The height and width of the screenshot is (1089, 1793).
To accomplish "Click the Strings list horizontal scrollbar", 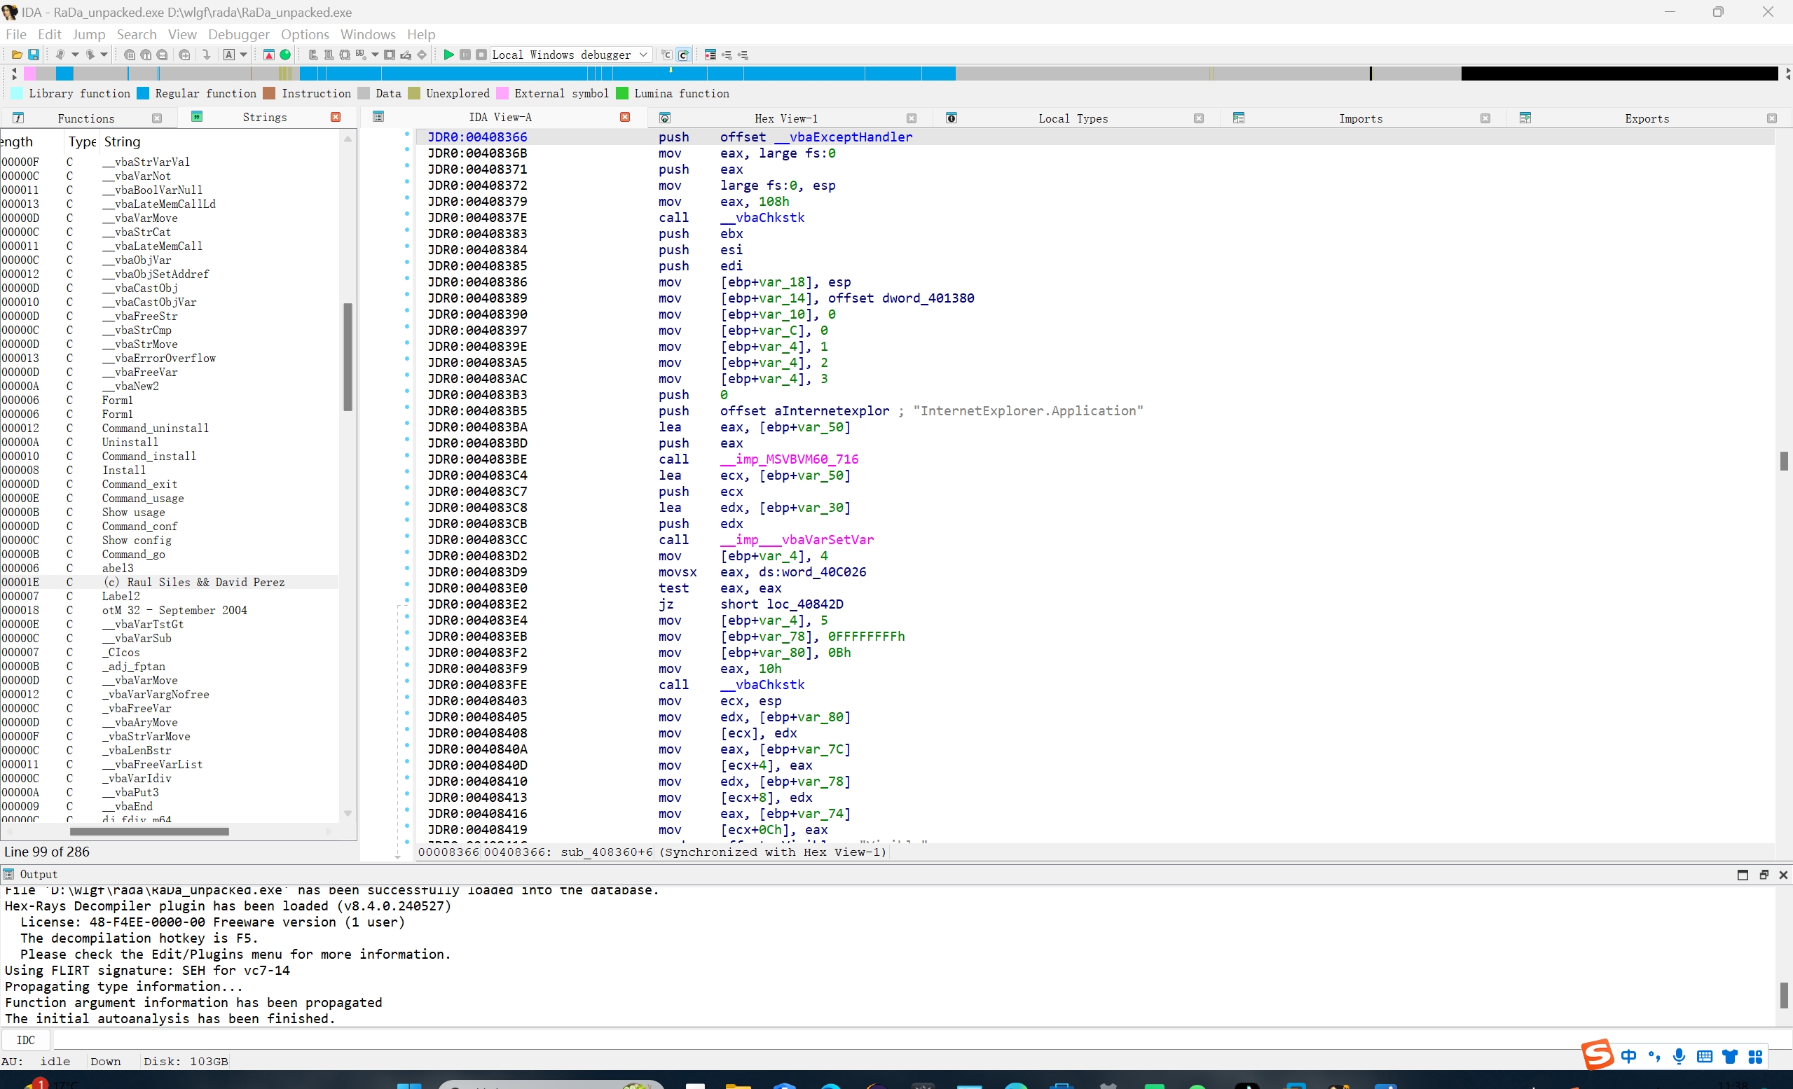I will click(x=149, y=831).
